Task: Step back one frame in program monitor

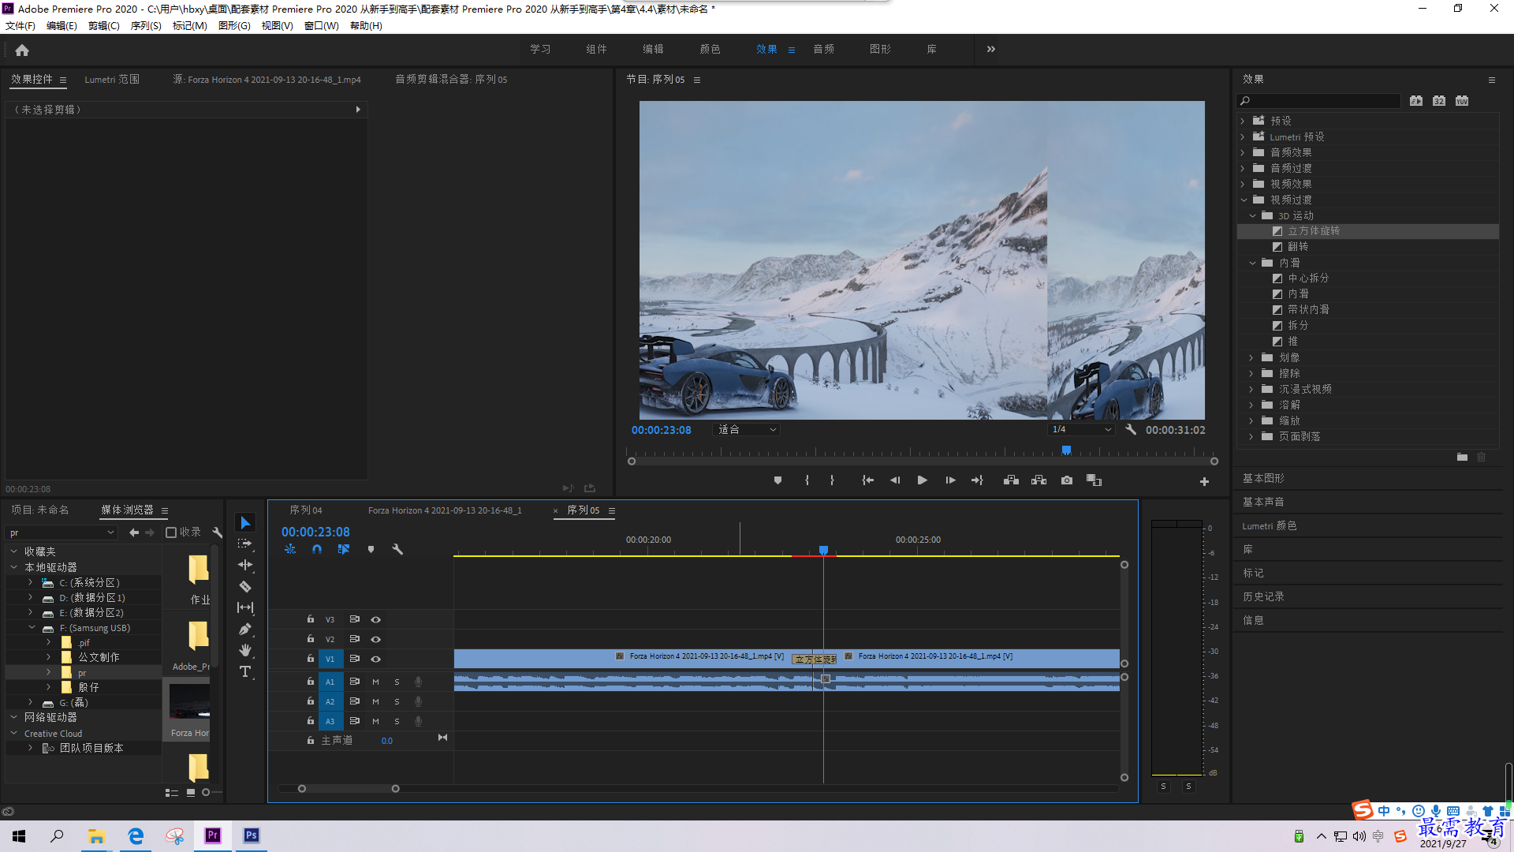Action: (894, 480)
